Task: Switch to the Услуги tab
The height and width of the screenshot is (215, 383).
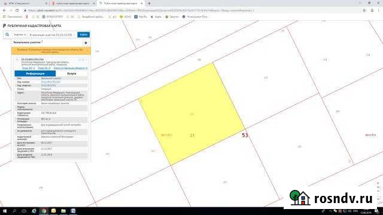Action: [x=72, y=73]
